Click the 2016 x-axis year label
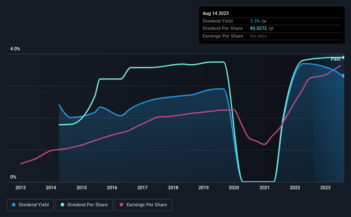Screen dimensions: 351x217 click(112, 188)
